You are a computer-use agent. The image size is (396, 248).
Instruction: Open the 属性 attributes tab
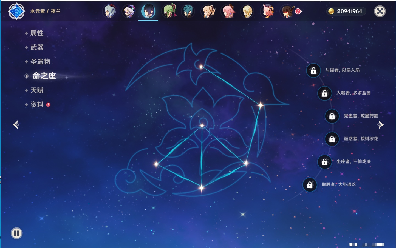point(37,33)
